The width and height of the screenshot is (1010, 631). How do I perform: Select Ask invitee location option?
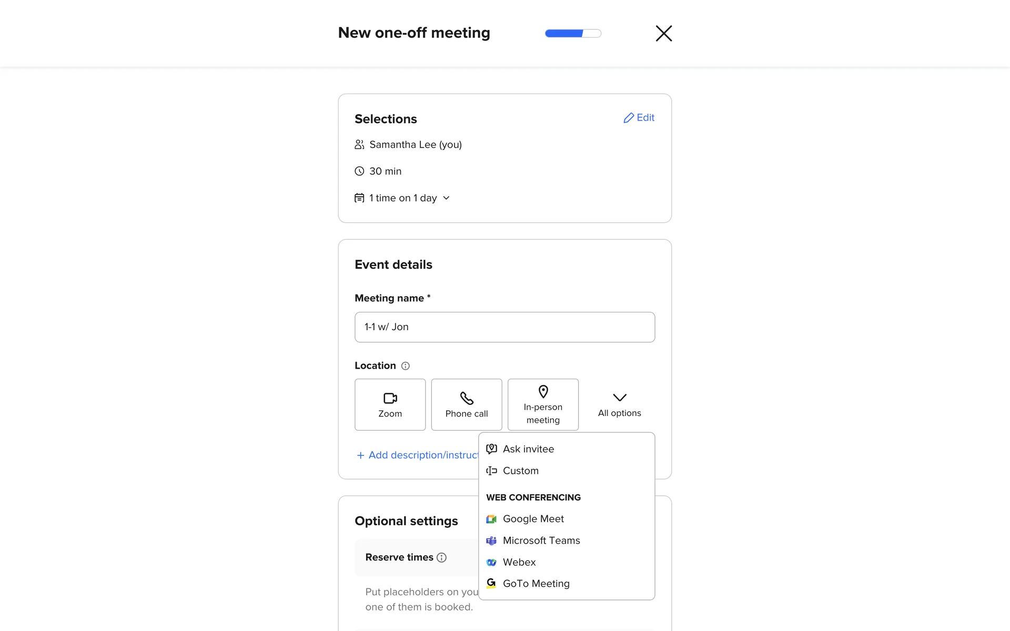coord(528,449)
